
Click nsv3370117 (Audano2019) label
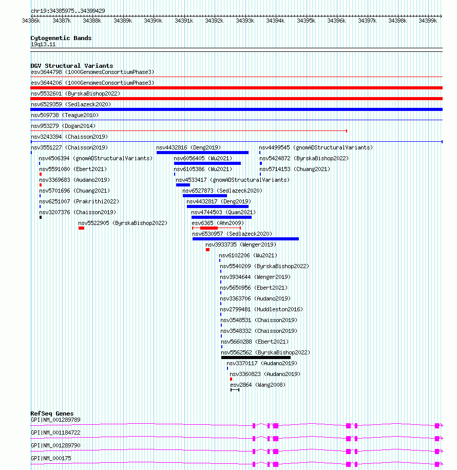point(262,364)
